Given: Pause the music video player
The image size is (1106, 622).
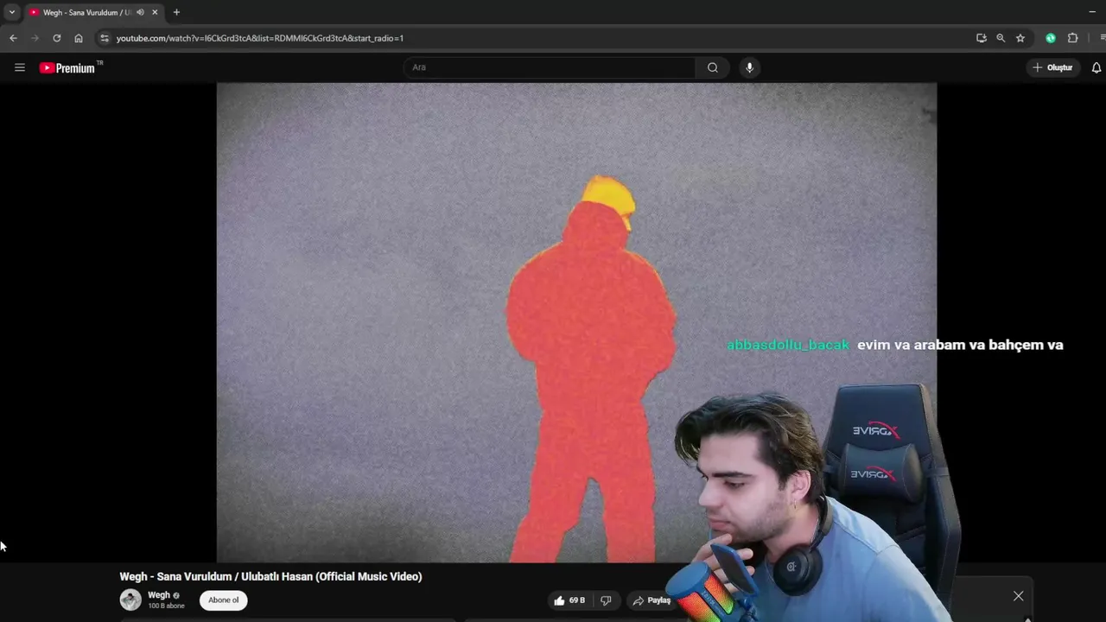Looking at the screenshot, I should (576, 322).
